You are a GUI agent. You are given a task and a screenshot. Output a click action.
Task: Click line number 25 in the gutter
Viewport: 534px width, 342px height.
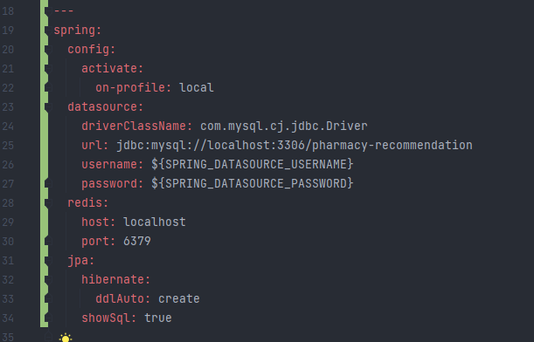(x=8, y=146)
